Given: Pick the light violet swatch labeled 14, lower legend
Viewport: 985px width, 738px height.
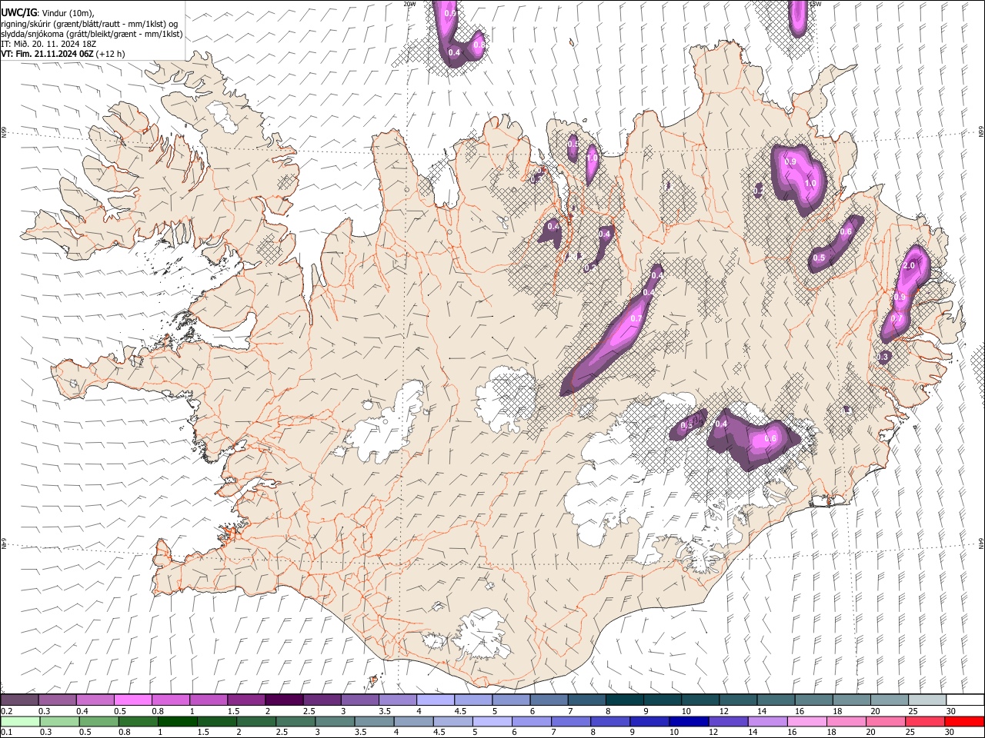Looking at the screenshot, I should (x=766, y=722).
